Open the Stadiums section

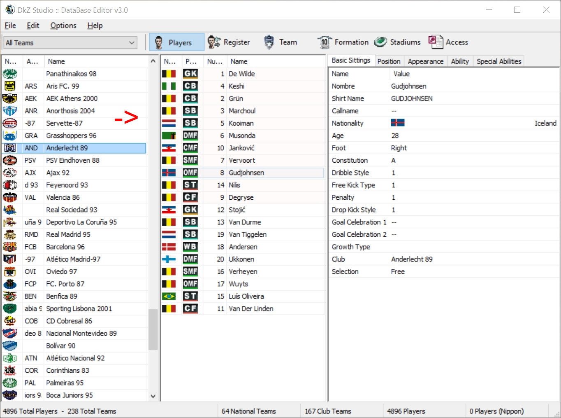397,42
